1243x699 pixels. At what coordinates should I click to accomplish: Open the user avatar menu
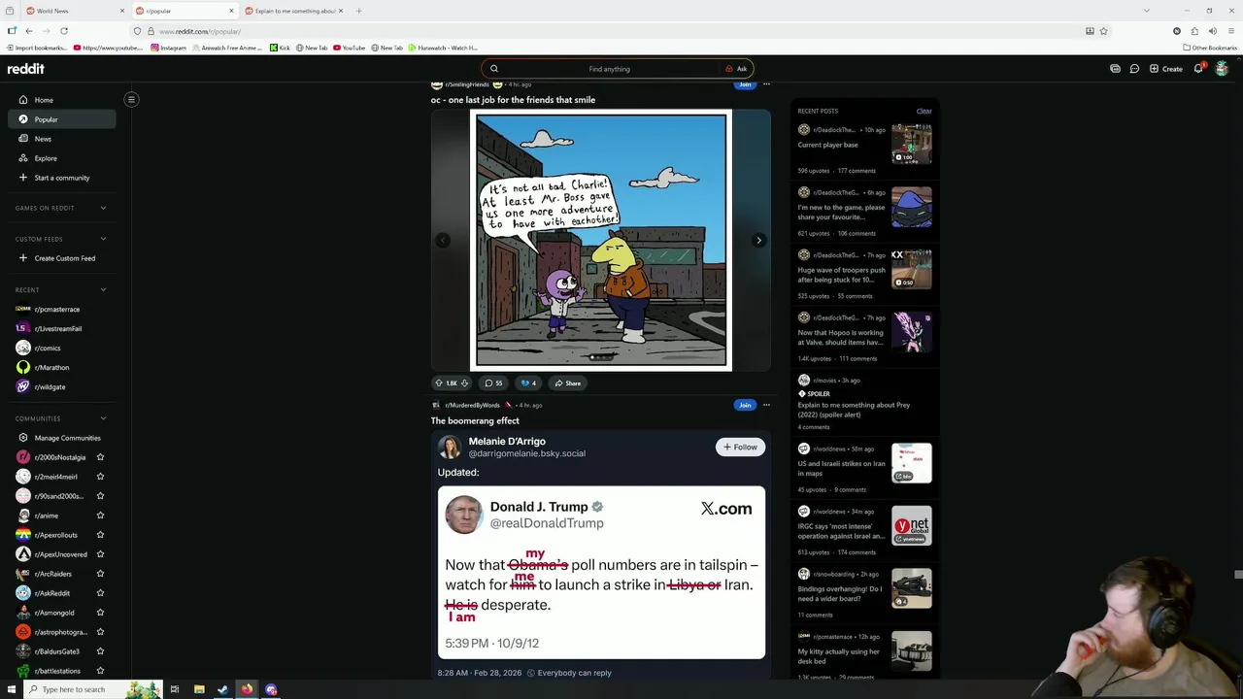1222,69
